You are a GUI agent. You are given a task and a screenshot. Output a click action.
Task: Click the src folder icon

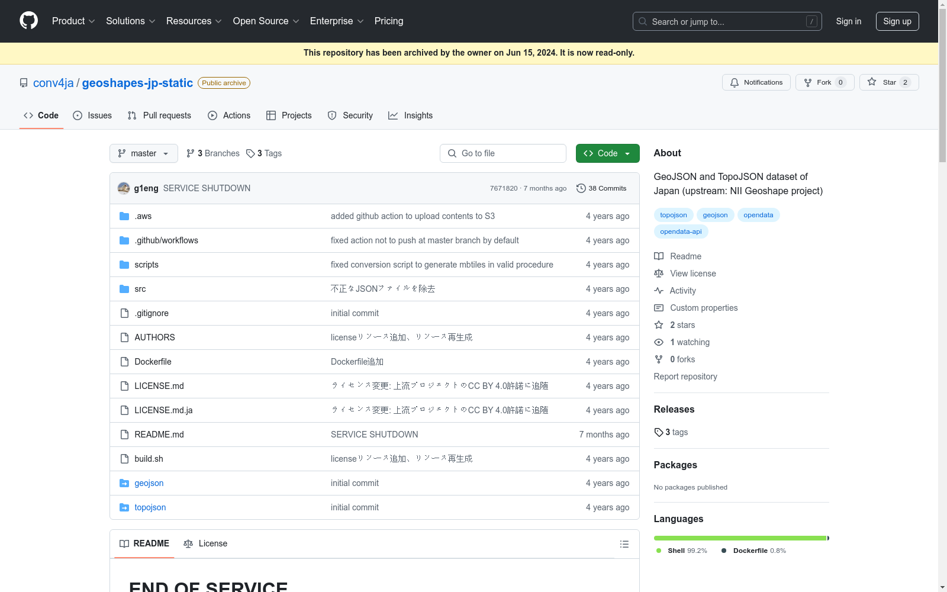[x=124, y=289]
